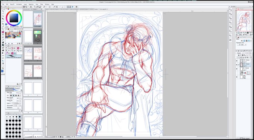The height and width of the screenshot is (140, 254).
Task: Click the layer opacity slider
Action: (x=246, y=53)
